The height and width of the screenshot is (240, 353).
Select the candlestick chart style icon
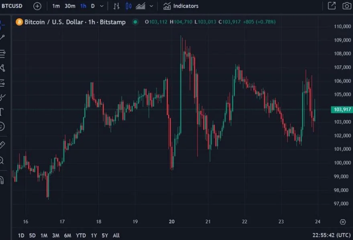point(129,6)
